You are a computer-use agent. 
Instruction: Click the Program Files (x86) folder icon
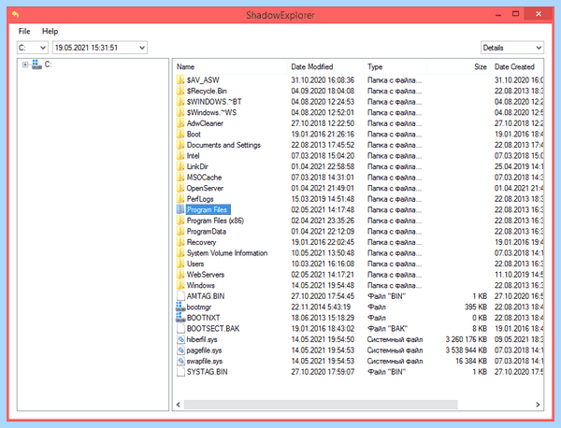pos(180,221)
